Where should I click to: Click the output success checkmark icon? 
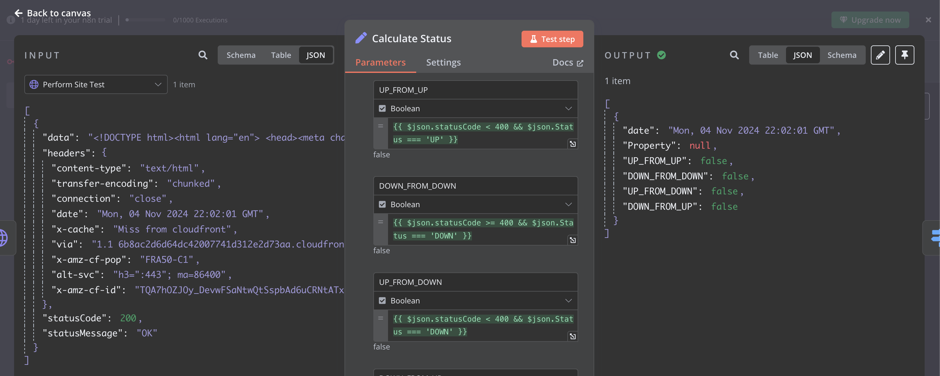tap(661, 55)
